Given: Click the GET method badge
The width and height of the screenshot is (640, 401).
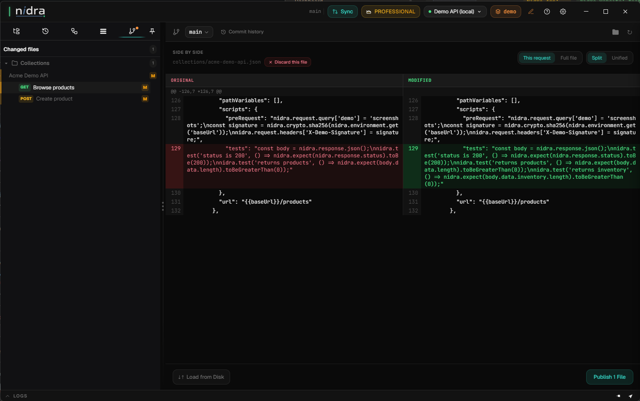Looking at the screenshot, I should click(24, 88).
